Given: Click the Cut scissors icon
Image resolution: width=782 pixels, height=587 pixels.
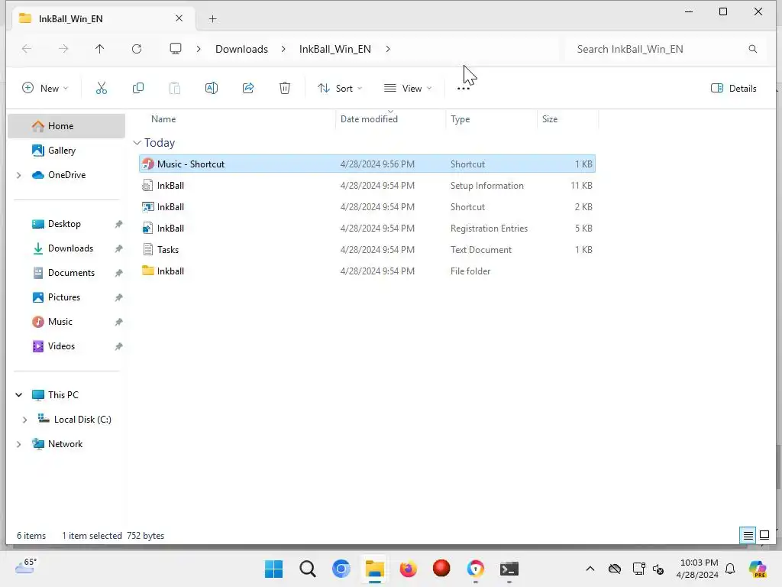Looking at the screenshot, I should click(x=102, y=89).
